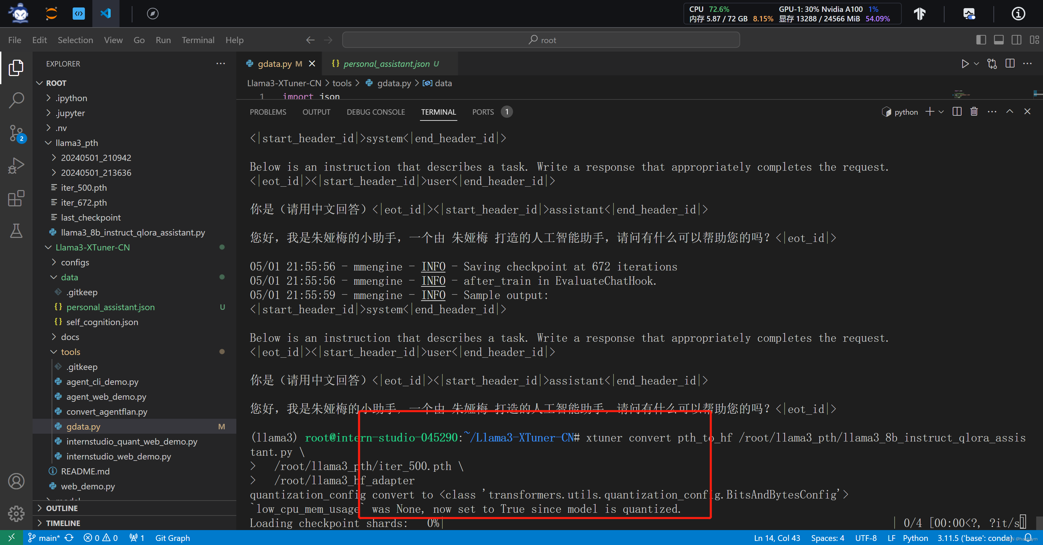Switch to the PORTS tab
This screenshot has height=545, width=1043.
(x=483, y=112)
